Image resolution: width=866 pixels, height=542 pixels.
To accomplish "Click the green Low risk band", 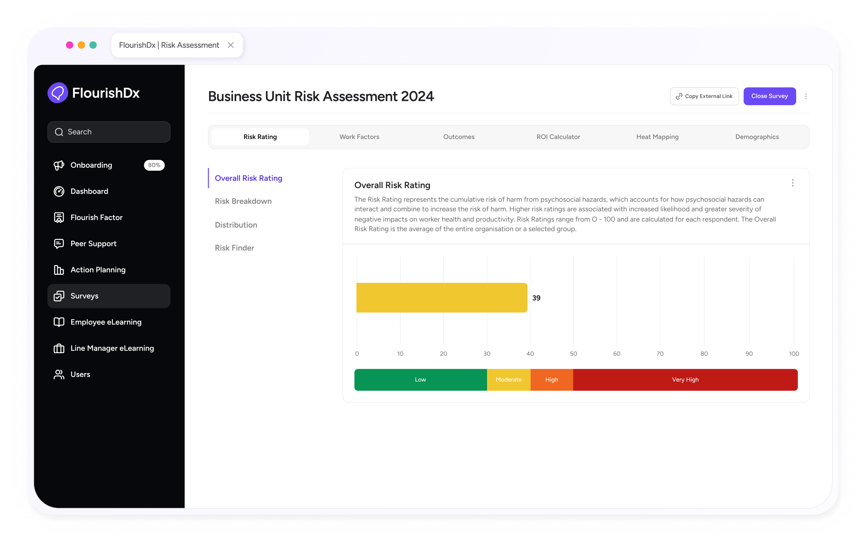I will click(x=420, y=379).
